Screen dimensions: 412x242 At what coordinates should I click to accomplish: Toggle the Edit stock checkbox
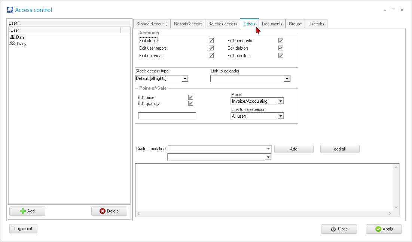(x=211, y=41)
